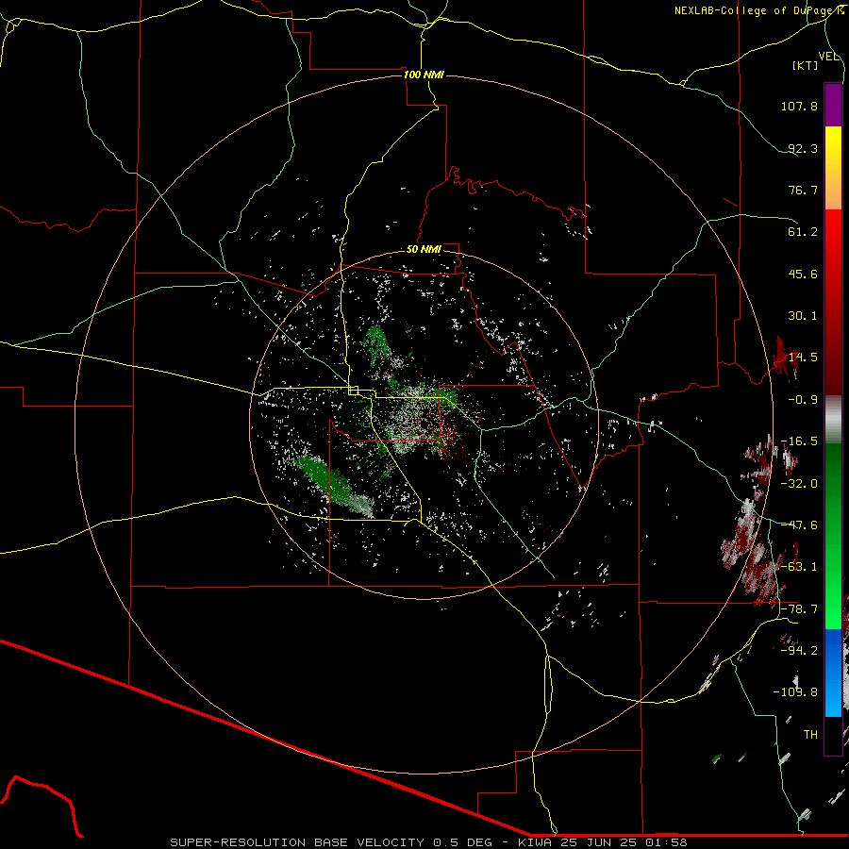Select the -94.2 scale value
The image size is (849, 849).
tap(799, 651)
